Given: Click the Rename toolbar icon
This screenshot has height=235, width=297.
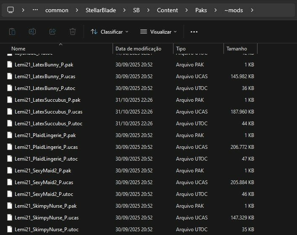Looking at the screenshot, I should (32, 32).
